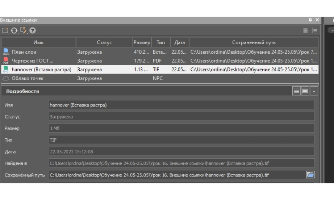Close the Внешние ссылки panel

point(317,20)
